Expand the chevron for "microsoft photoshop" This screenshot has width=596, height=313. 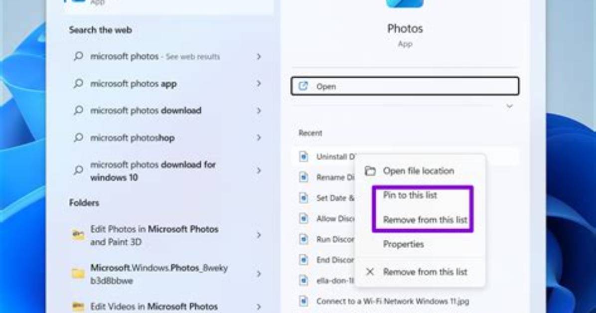(x=259, y=137)
